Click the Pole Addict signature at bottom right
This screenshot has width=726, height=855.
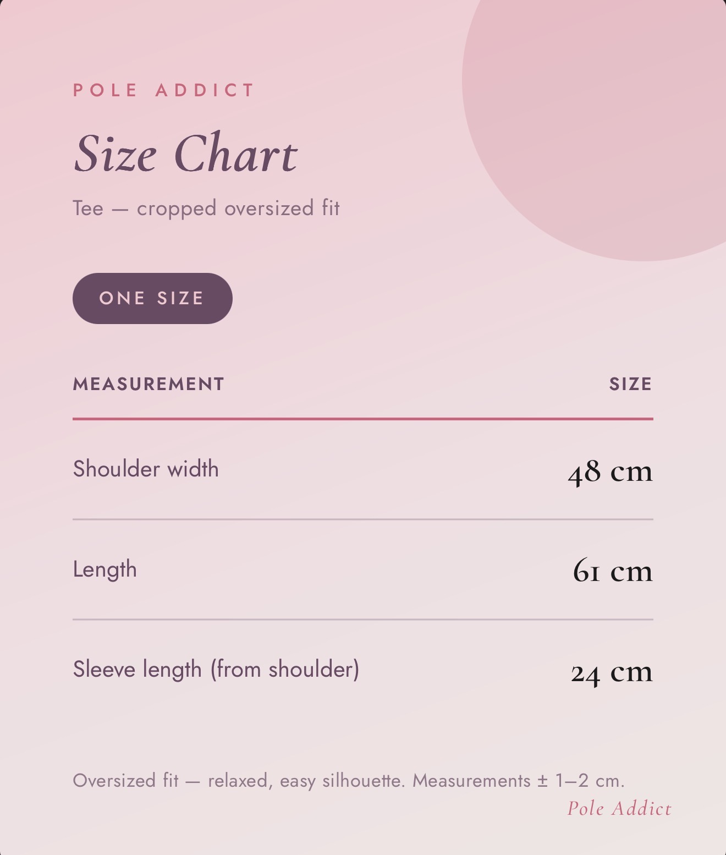[619, 809]
